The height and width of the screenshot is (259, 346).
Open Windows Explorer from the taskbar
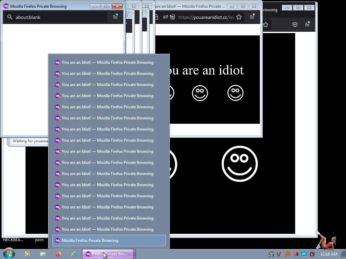(x=43, y=254)
